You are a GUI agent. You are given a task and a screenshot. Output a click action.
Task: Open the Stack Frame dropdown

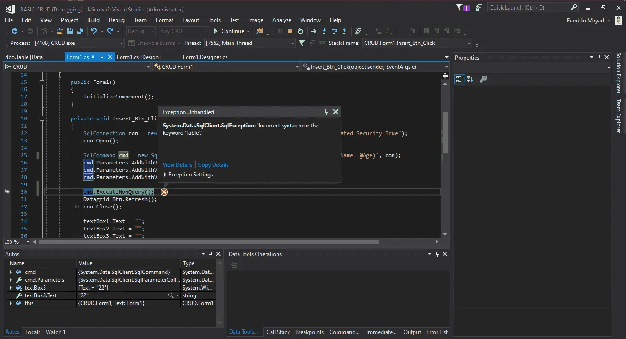click(469, 43)
